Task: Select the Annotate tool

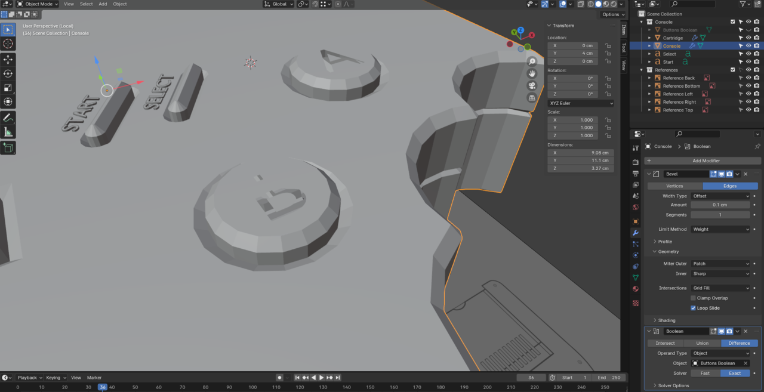Action: [x=8, y=118]
